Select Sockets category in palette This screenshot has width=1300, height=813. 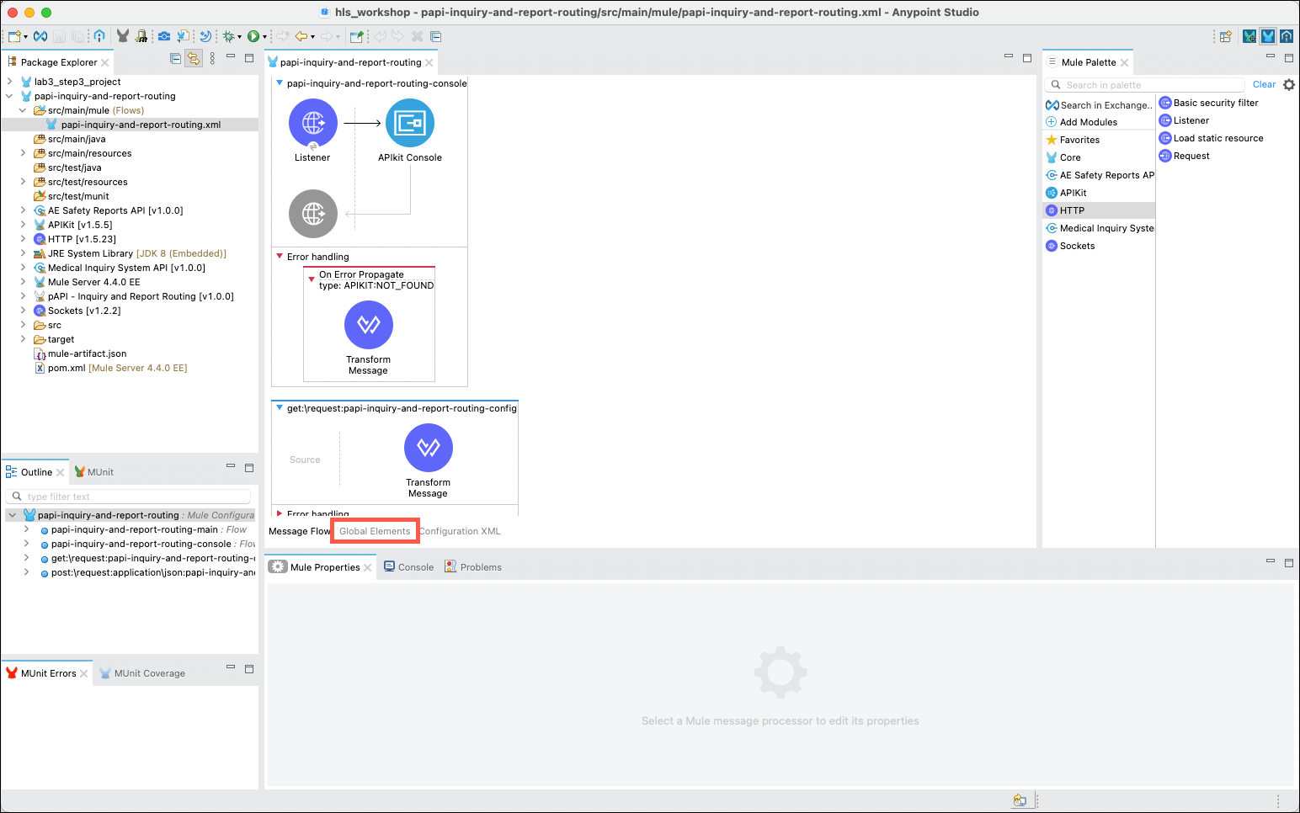[x=1070, y=246]
